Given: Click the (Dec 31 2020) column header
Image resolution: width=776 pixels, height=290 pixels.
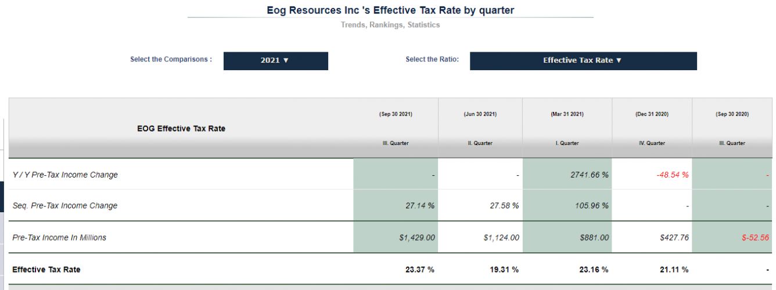Looking at the screenshot, I should point(652,114).
